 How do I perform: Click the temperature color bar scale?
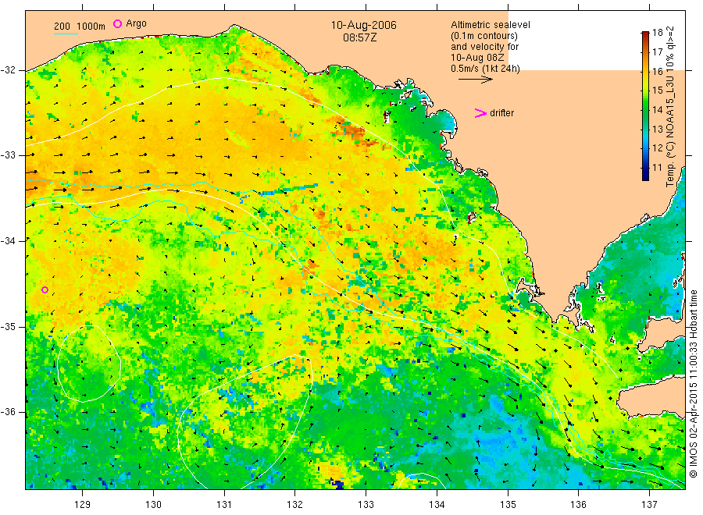click(645, 106)
